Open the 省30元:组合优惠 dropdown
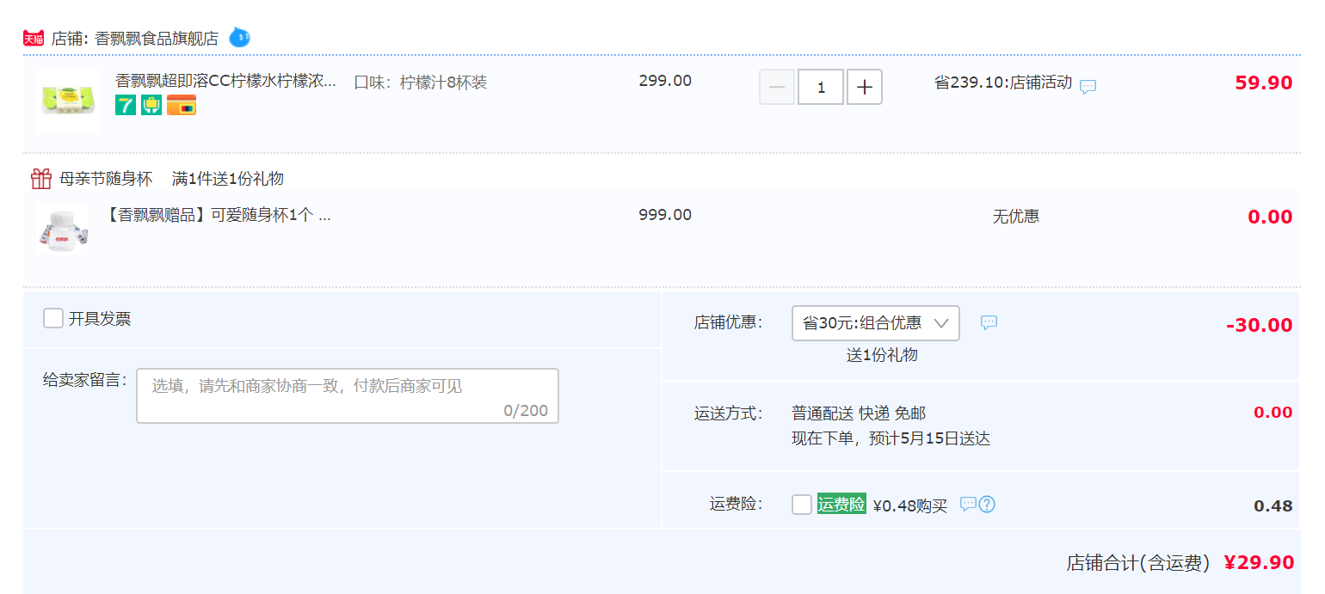 click(876, 323)
